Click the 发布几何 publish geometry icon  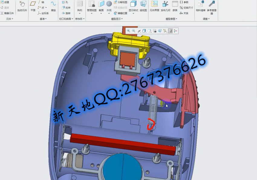click(165, 6)
